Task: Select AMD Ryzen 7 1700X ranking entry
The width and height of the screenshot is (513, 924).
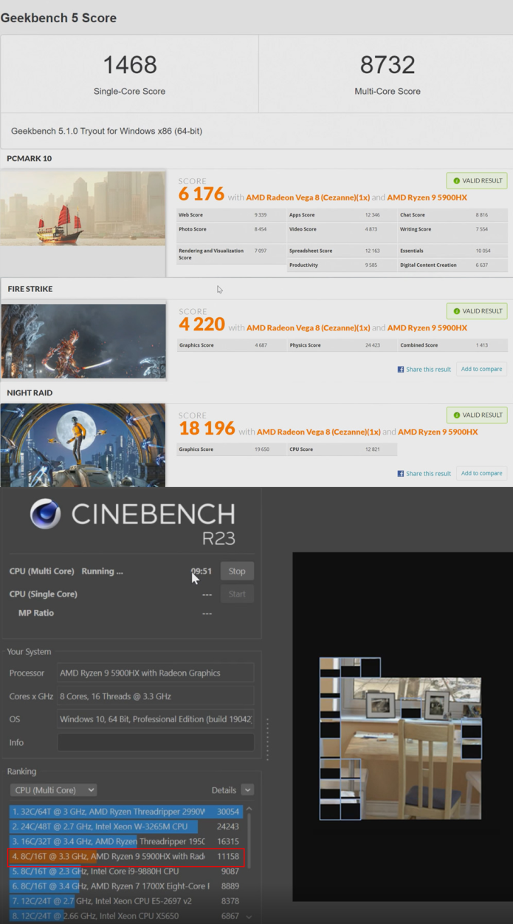Action: 127,886
